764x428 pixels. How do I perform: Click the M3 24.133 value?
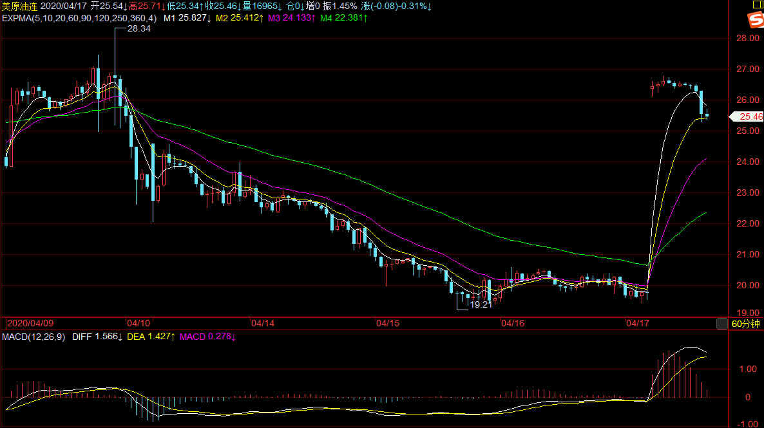[x=291, y=18]
